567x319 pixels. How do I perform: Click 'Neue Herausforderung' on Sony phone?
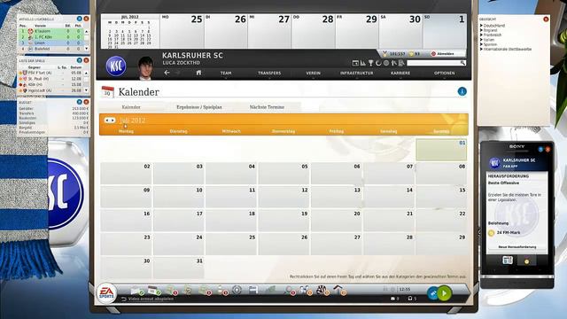(x=517, y=247)
